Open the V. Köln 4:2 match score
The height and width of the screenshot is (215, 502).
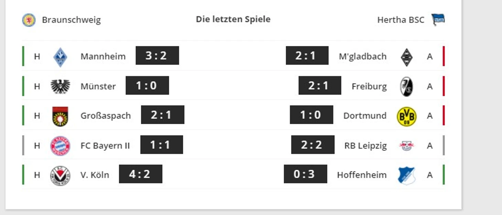[141, 174]
